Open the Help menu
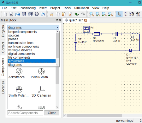Viewport: 142px width, 123px height. tap(106, 8)
